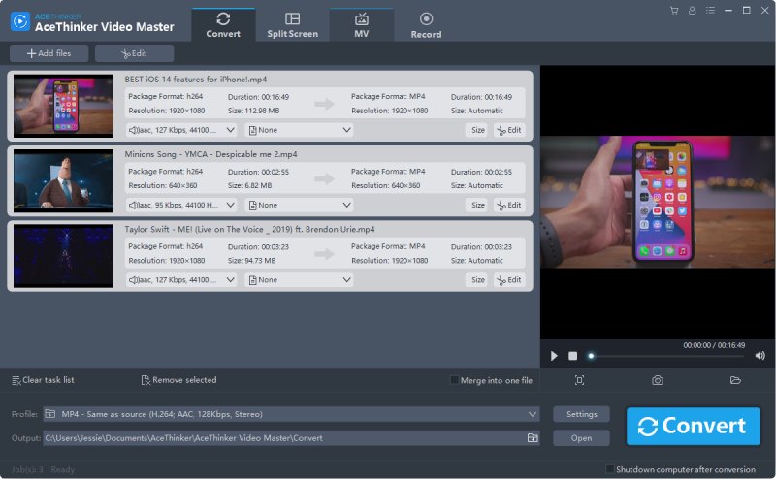This screenshot has width=776, height=479.
Task: Take a snapshot with camera icon
Action: pos(658,380)
